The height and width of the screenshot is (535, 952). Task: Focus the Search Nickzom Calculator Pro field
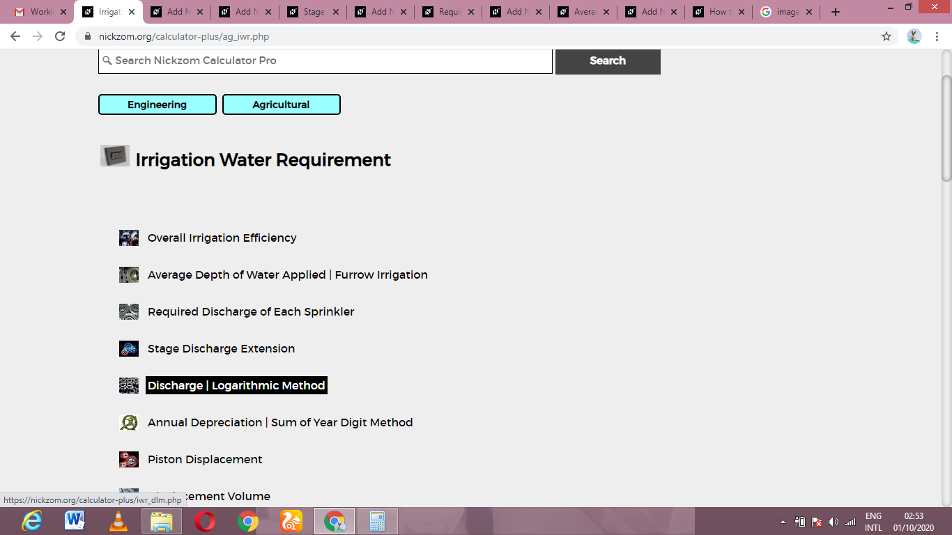point(325,61)
